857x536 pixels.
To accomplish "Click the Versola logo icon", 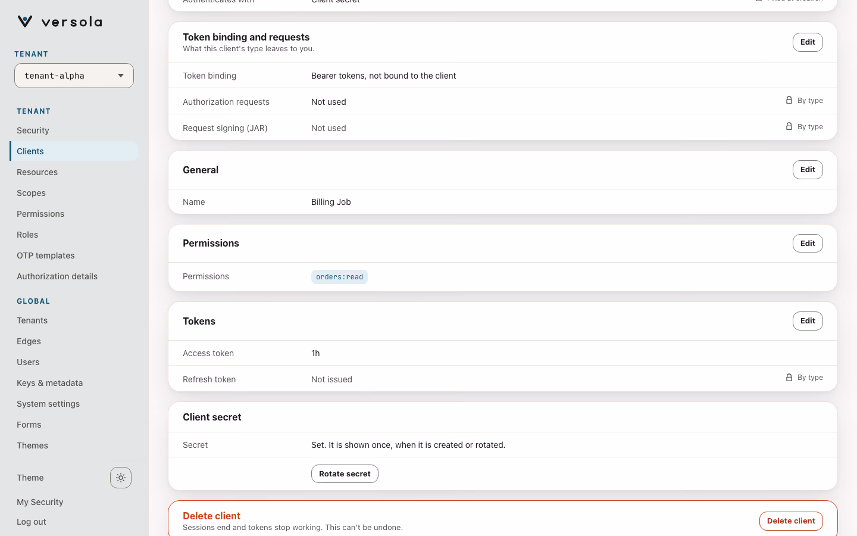I will [25, 21].
